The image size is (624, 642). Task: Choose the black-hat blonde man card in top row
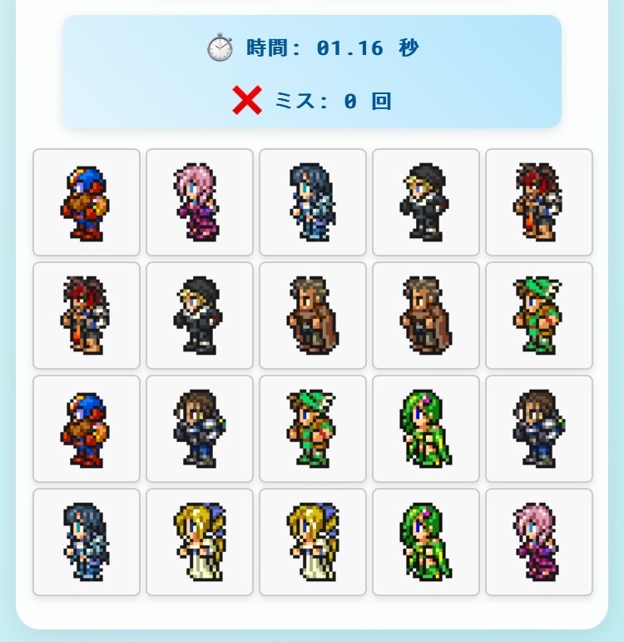[x=426, y=202]
